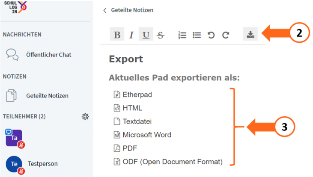Open the import/export download button
Viewport: 313px width, 177px height.
pyautogui.click(x=250, y=34)
